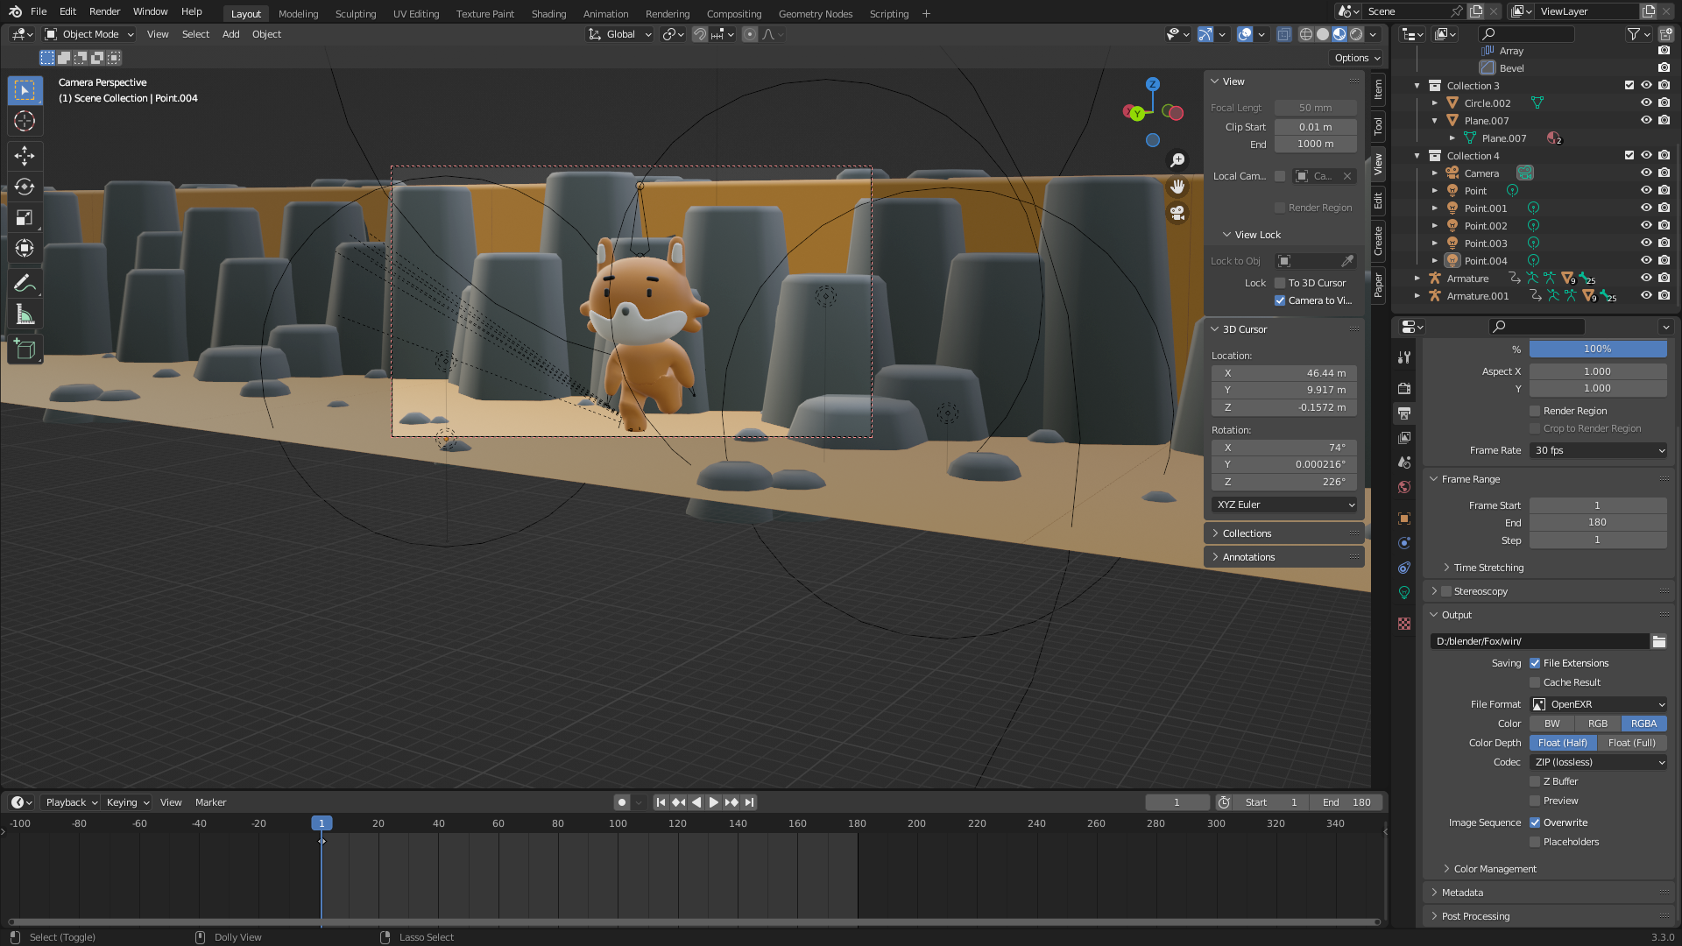Switch to the Shading workspace tab
The image size is (1682, 946).
pyautogui.click(x=548, y=13)
